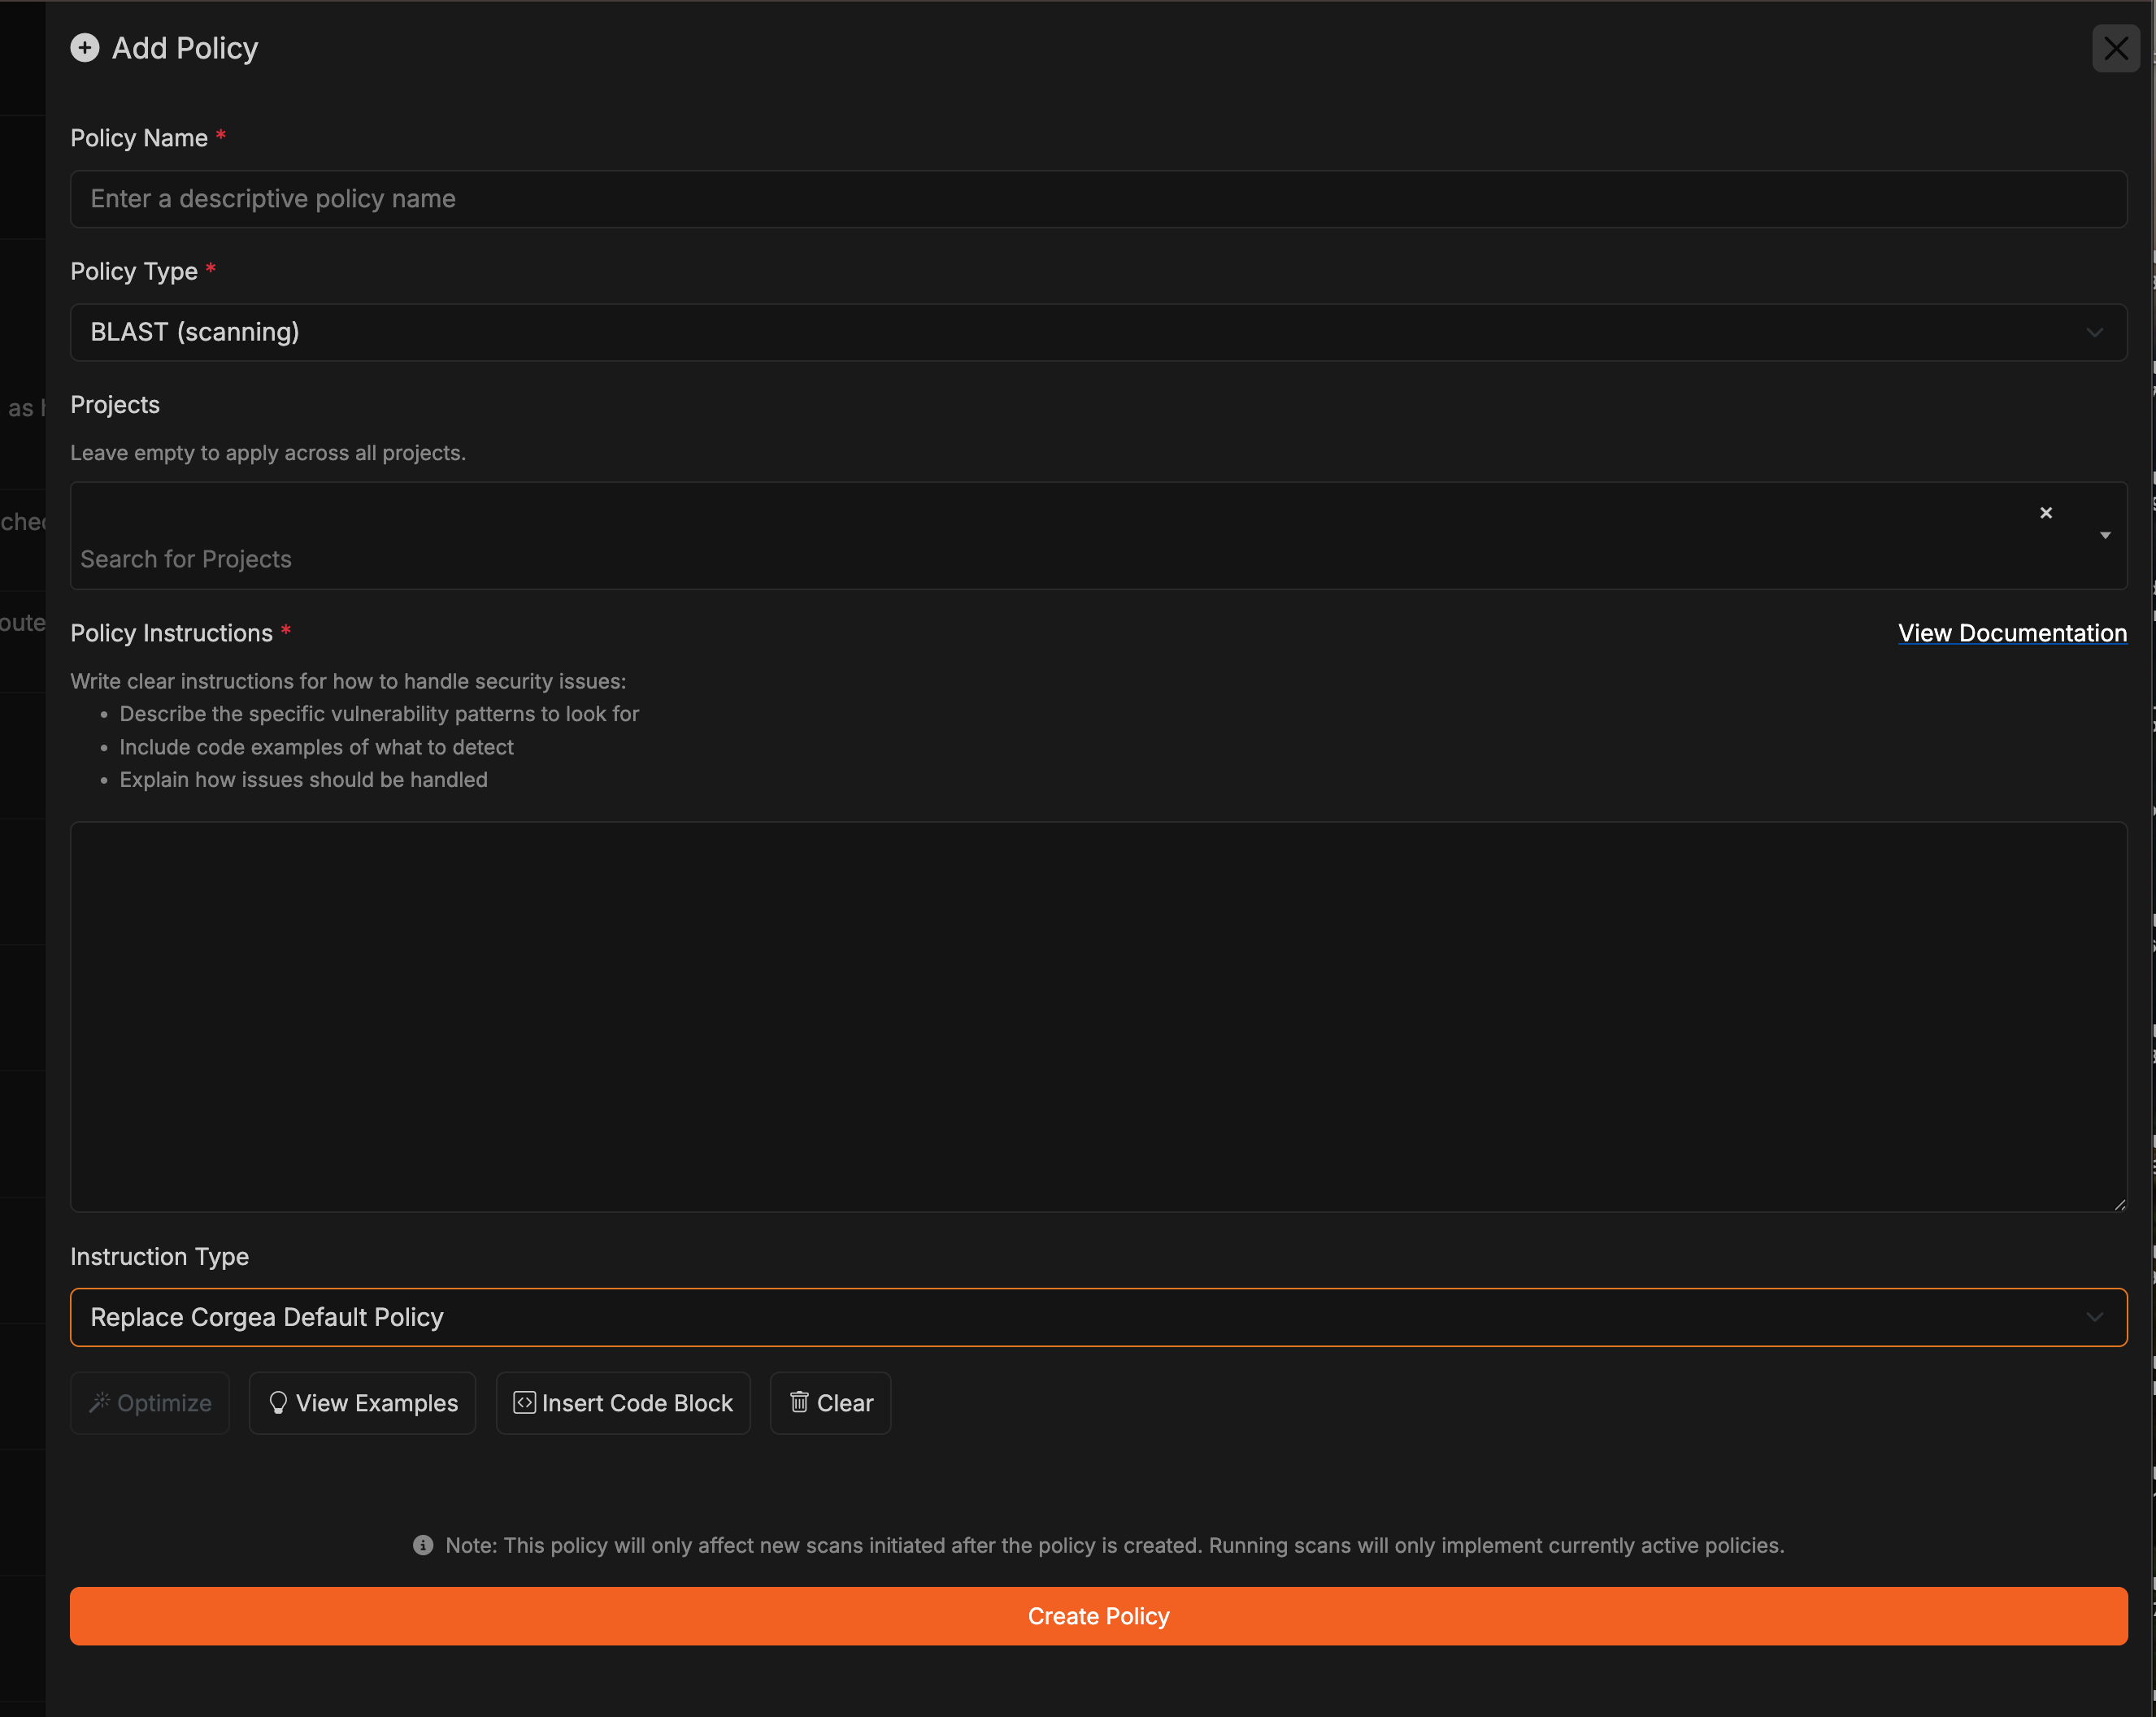Click the View Examples button label
2156x1717 pixels.
coord(377,1403)
